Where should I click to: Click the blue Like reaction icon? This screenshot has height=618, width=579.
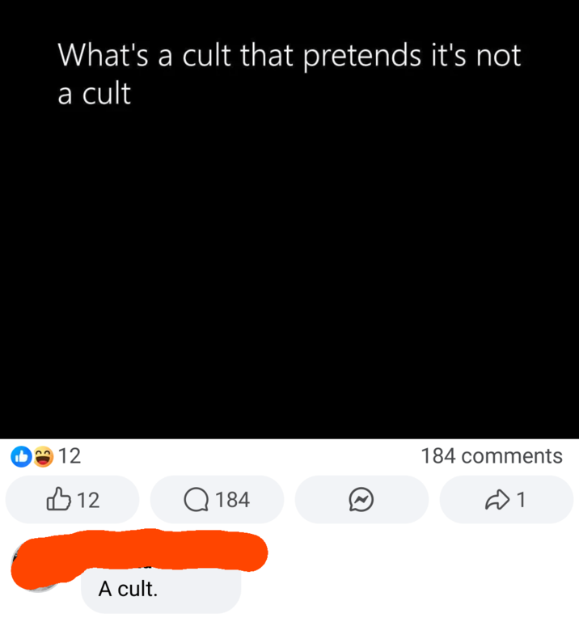[21, 456]
